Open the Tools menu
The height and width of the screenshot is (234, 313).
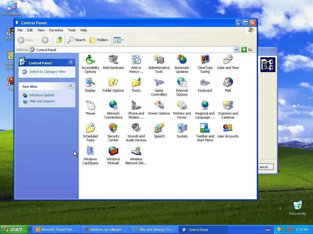(72, 30)
